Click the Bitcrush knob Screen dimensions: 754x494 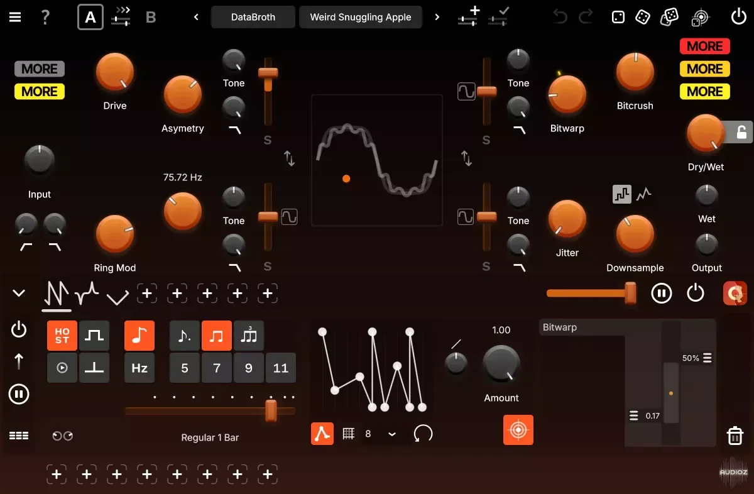[x=635, y=72]
